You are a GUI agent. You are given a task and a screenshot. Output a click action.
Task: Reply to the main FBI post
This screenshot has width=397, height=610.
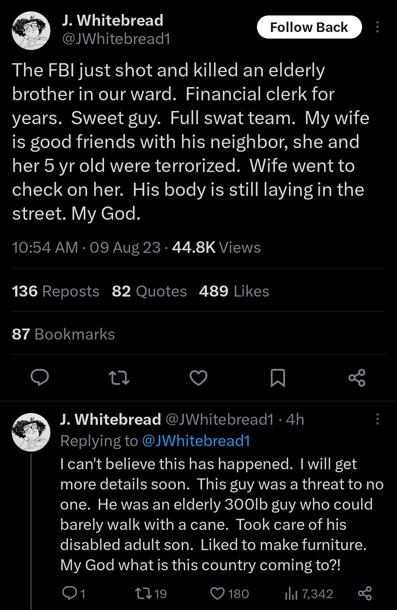(x=40, y=378)
